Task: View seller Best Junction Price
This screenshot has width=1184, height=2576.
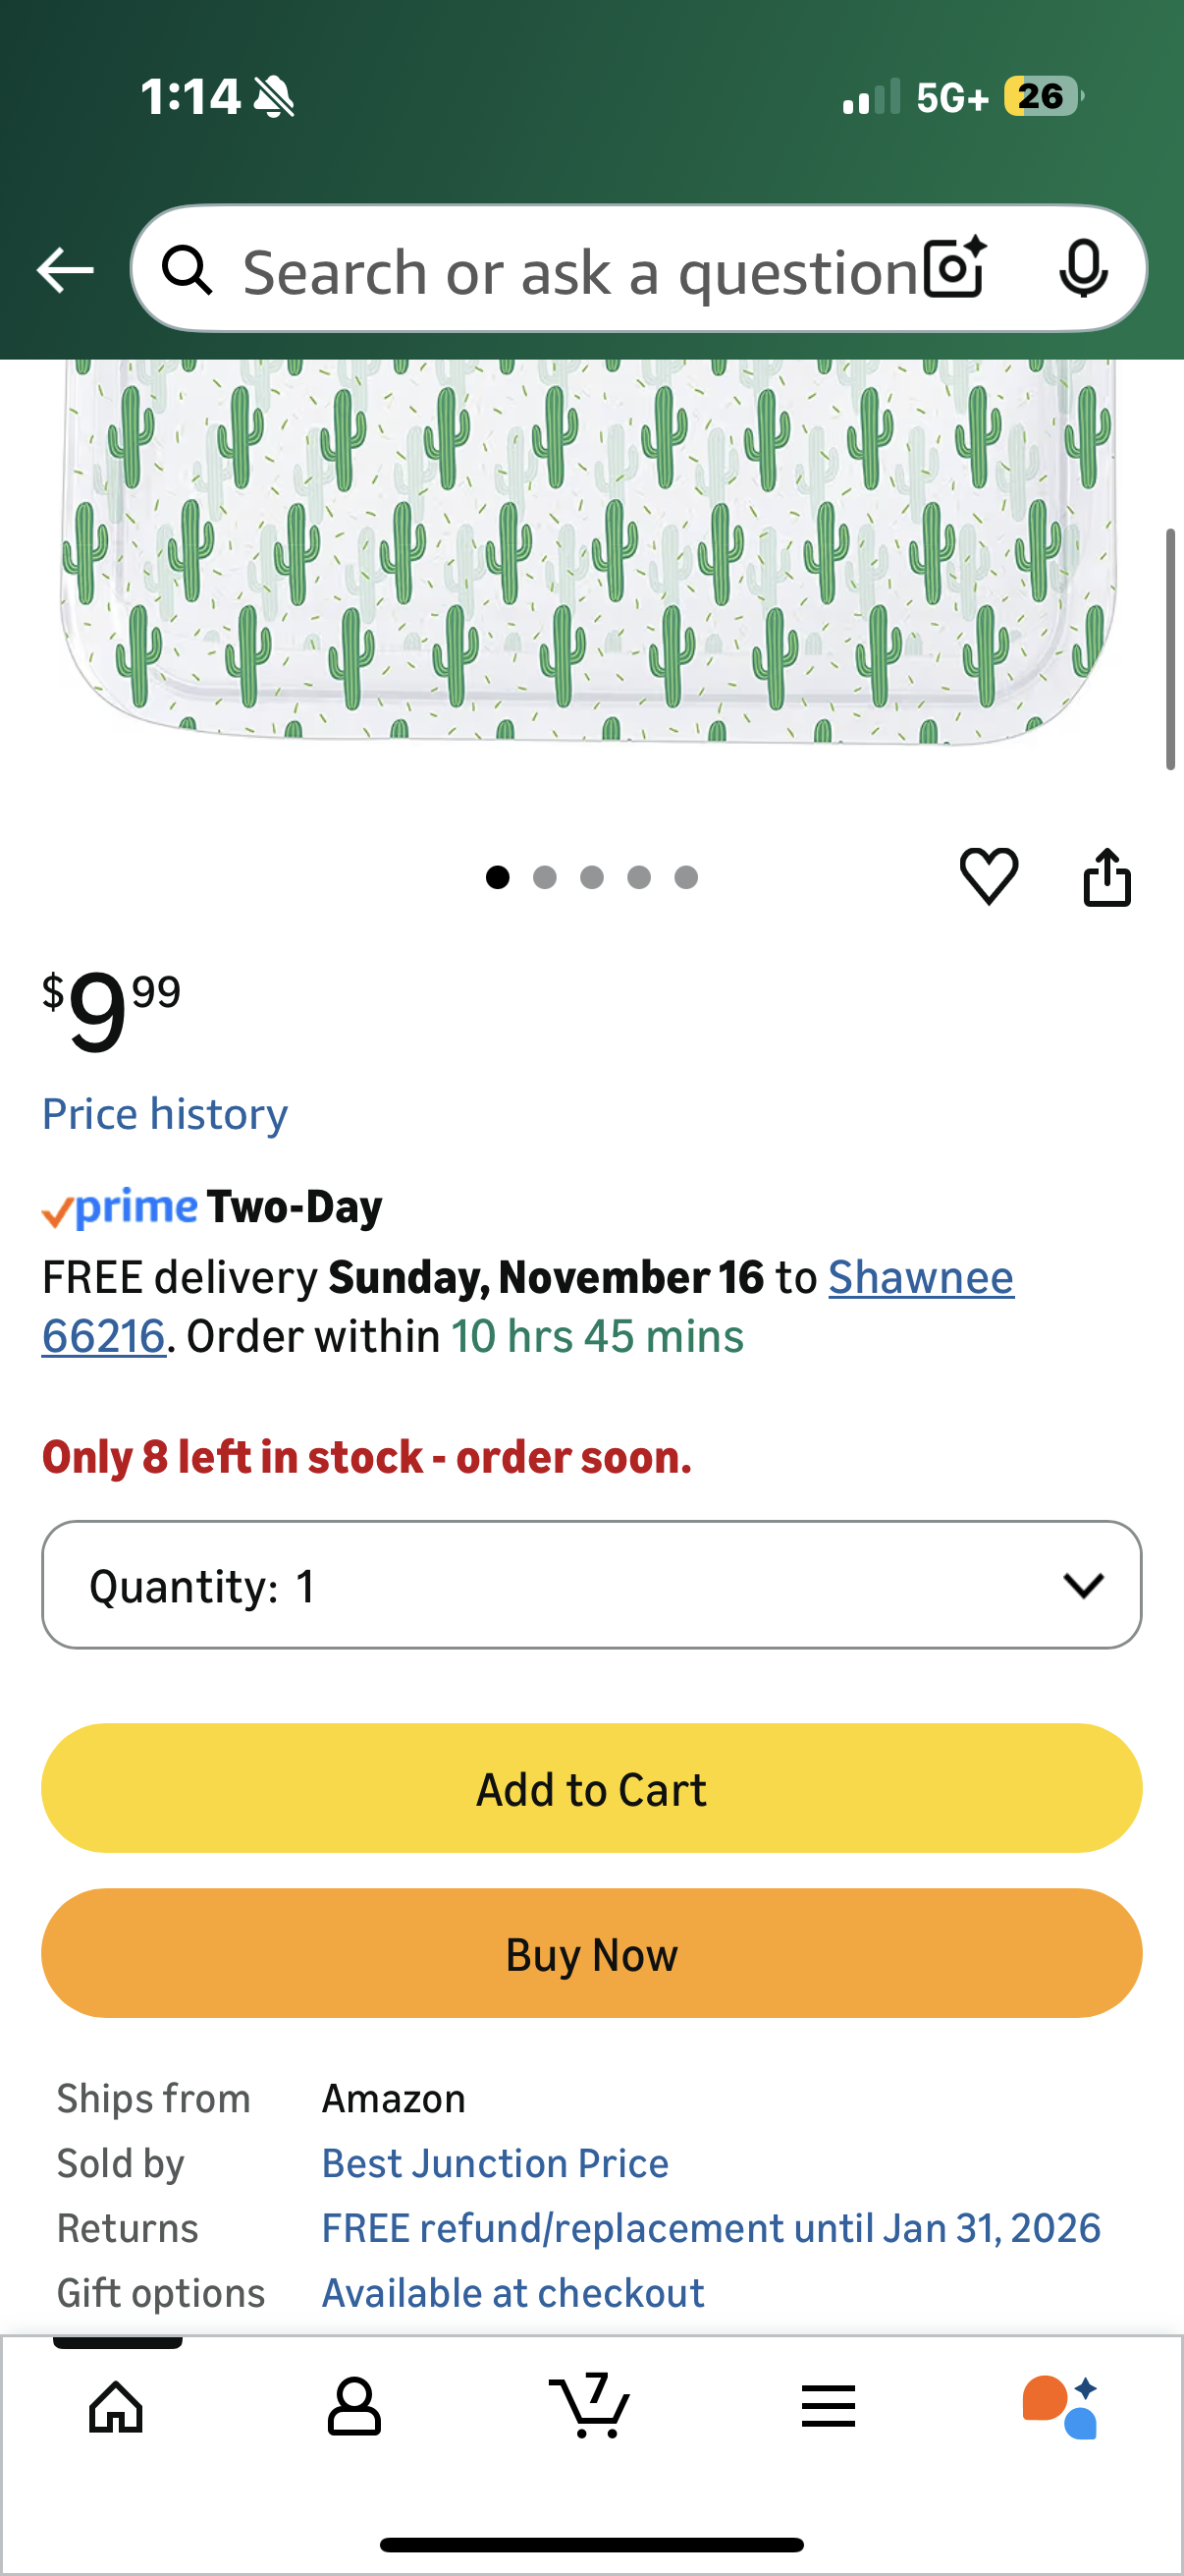Action: click(495, 2162)
